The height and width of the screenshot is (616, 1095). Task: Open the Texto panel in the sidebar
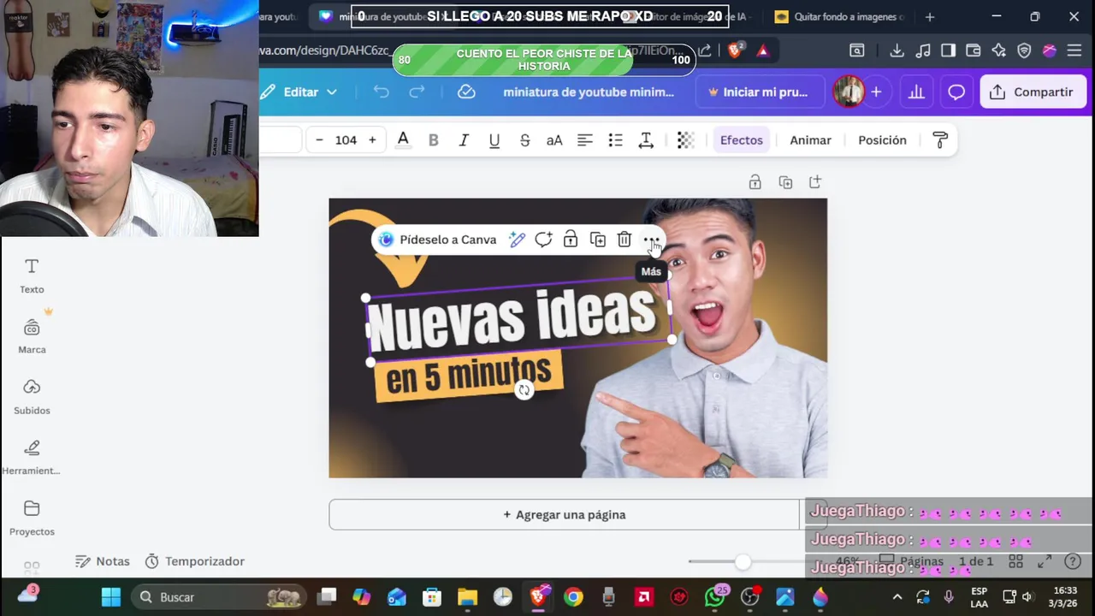click(32, 276)
